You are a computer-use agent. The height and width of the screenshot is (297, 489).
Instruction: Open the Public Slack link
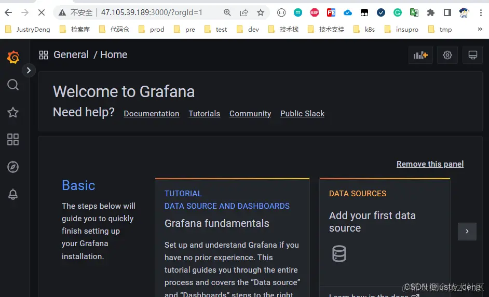(x=302, y=114)
